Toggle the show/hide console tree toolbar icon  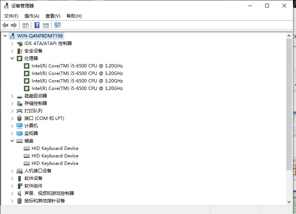click(26, 25)
